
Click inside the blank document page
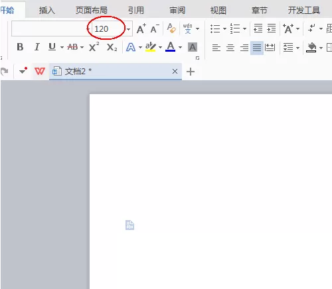point(210,191)
